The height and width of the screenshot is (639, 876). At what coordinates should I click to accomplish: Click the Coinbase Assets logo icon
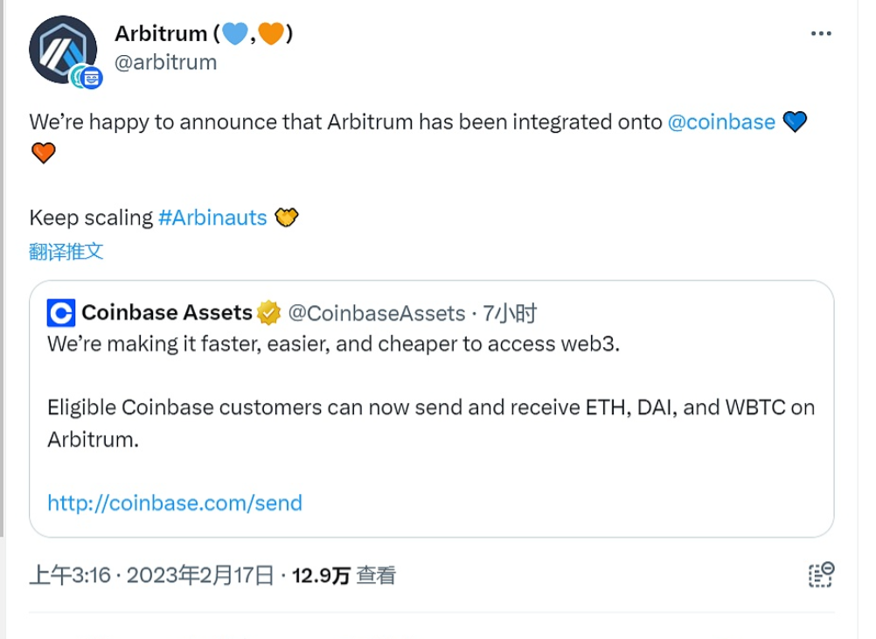point(61,312)
